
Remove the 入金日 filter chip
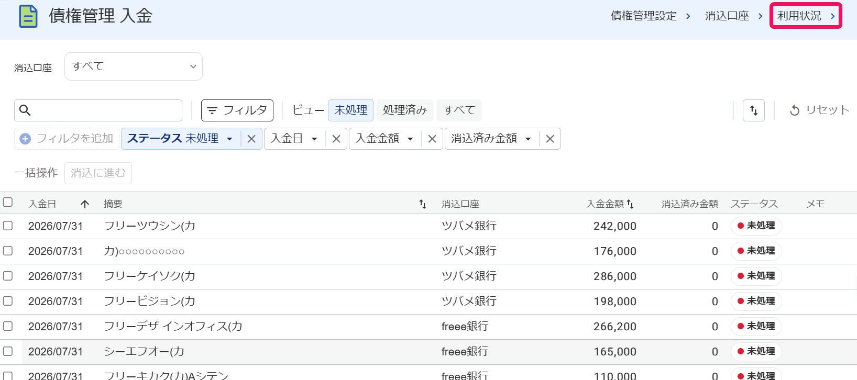[x=336, y=139]
